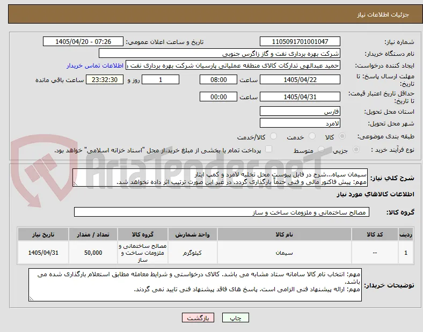Click the price validity time 00:00
This screenshot has width=423, height=332.
coord(218,97)
